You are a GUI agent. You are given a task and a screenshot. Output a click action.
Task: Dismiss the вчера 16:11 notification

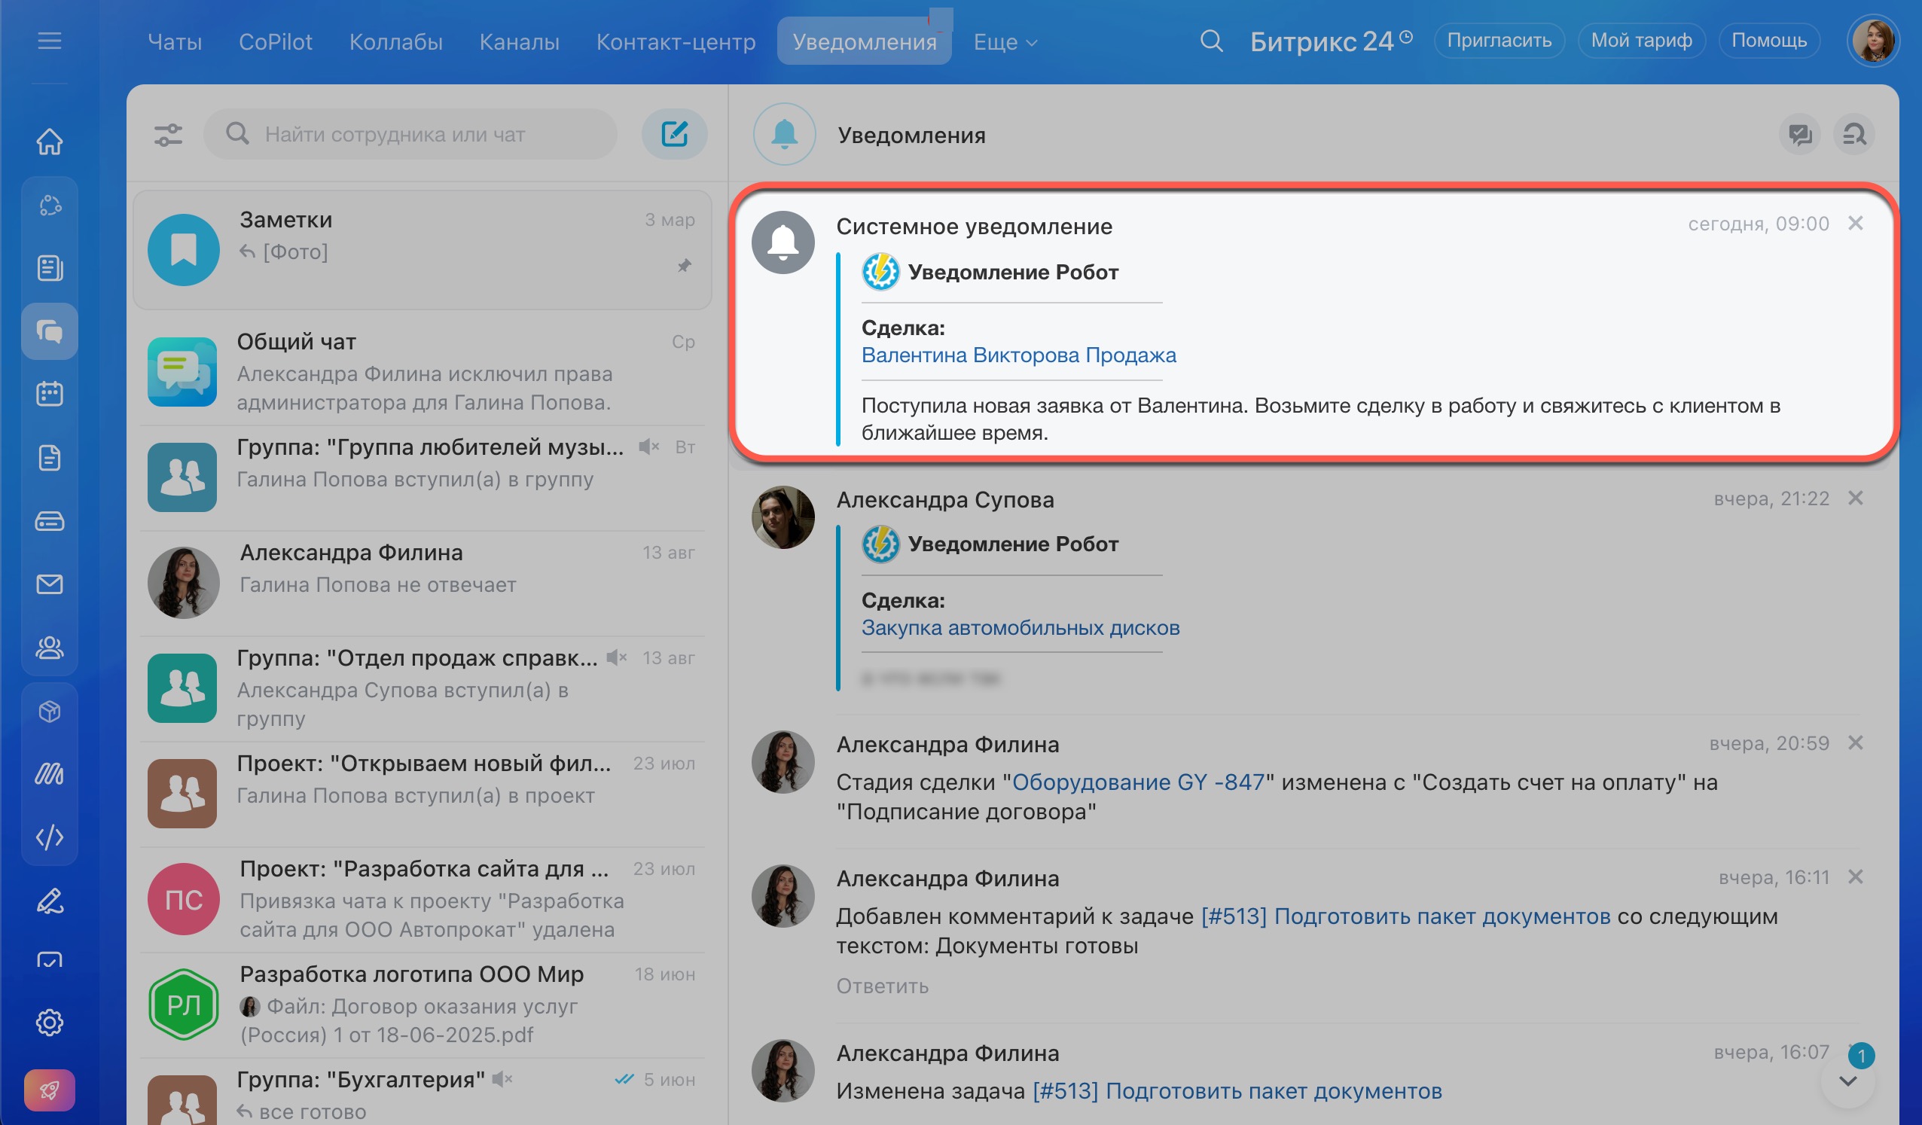pyautogui.click(x=1856, y=877)
